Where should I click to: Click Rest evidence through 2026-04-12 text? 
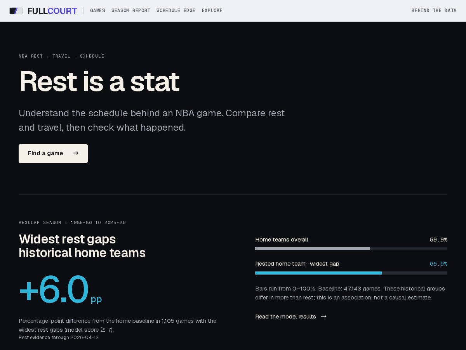pos(59,338)
